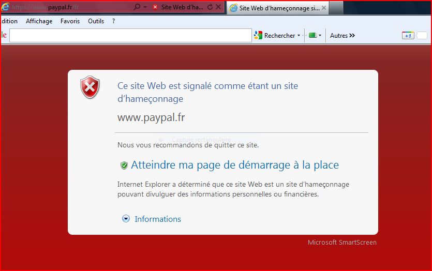
Task: Click the Informations link
Action: (158, 219)
